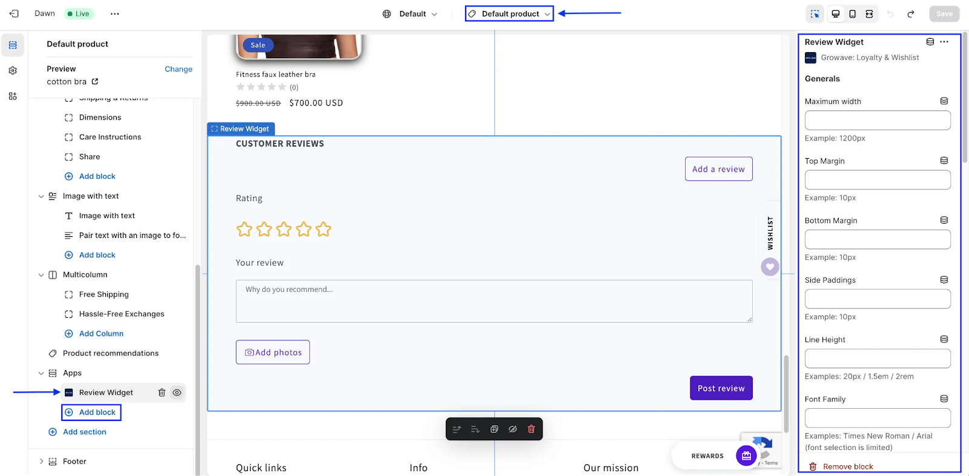
Task: Connect dynamic source for Side Paddings
Action: [x=944, y=280]
